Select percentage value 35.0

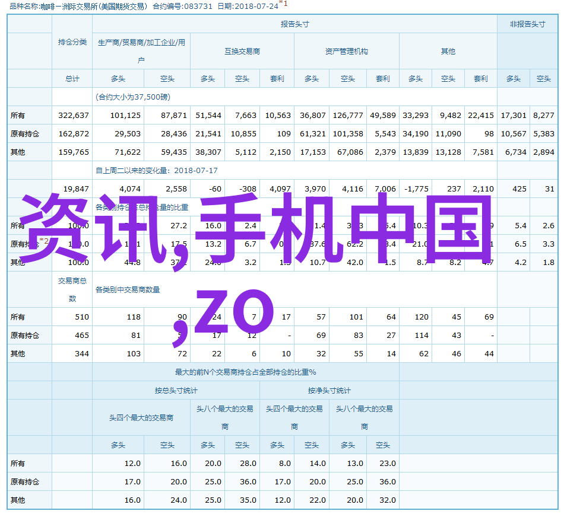click(248, 500)
